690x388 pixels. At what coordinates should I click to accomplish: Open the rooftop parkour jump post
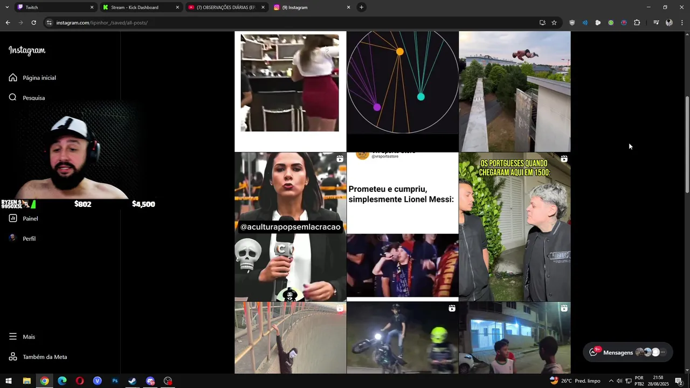point(515,91)
